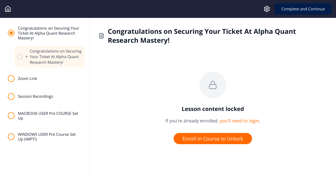Select the radio for 'WINDOWS USER Pre Course Set Up'
The height and width of the screenshot is (176, 336).
(11, 136)
